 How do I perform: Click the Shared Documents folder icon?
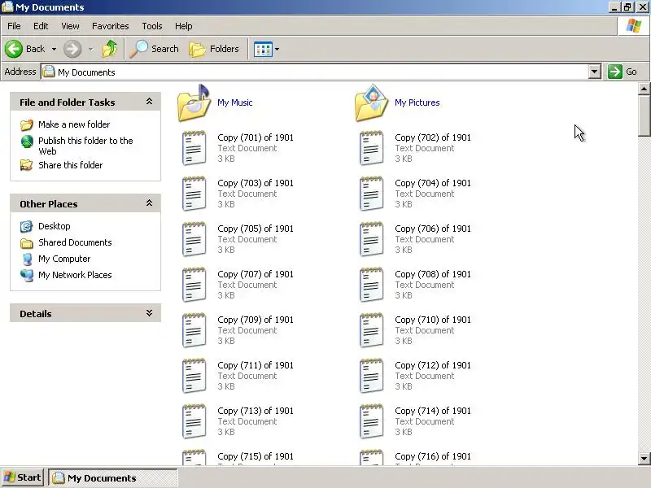coord(27,242)
